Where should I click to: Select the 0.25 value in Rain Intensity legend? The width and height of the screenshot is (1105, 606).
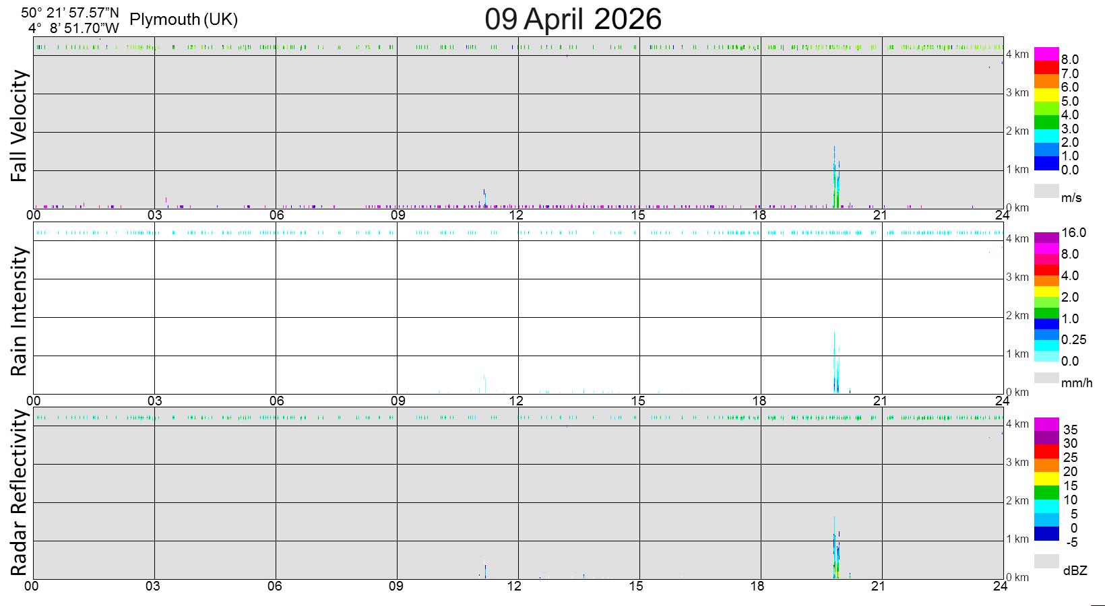pos(1073,340)
